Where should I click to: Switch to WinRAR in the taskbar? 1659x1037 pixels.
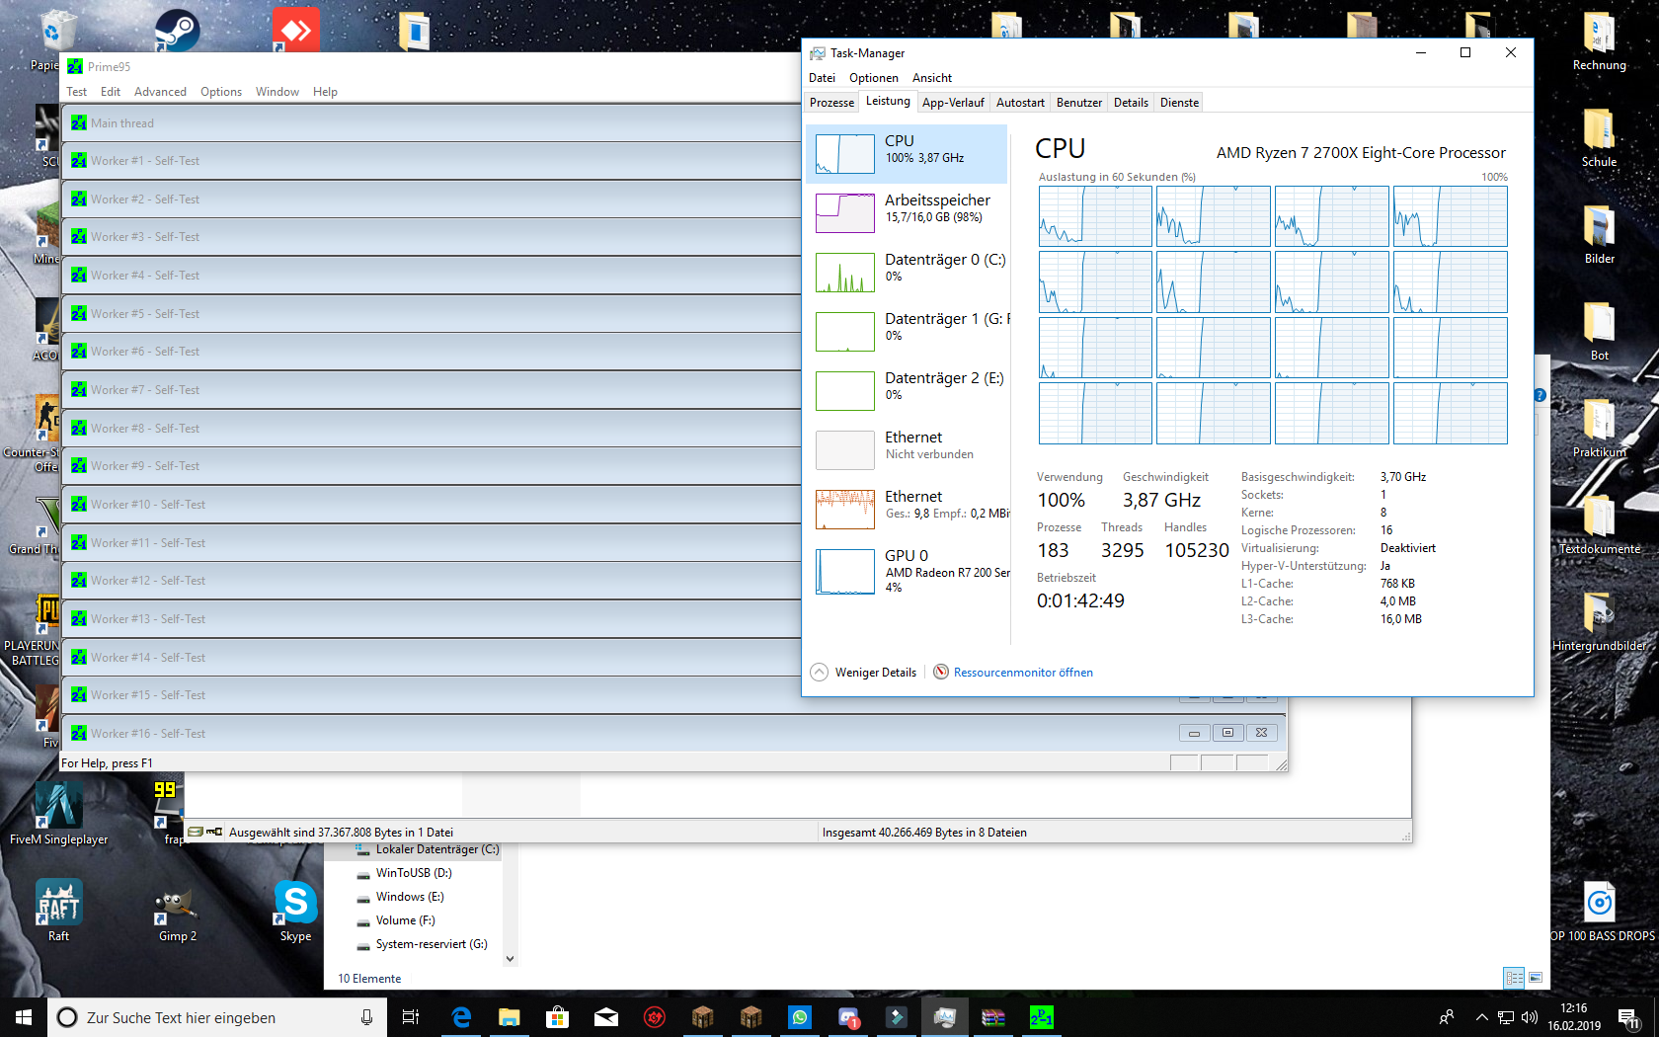(993, 1017)
